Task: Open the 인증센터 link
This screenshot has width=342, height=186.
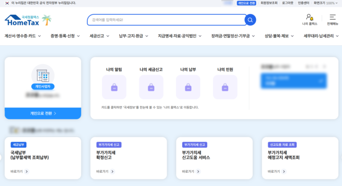Action: click(303, 3)
